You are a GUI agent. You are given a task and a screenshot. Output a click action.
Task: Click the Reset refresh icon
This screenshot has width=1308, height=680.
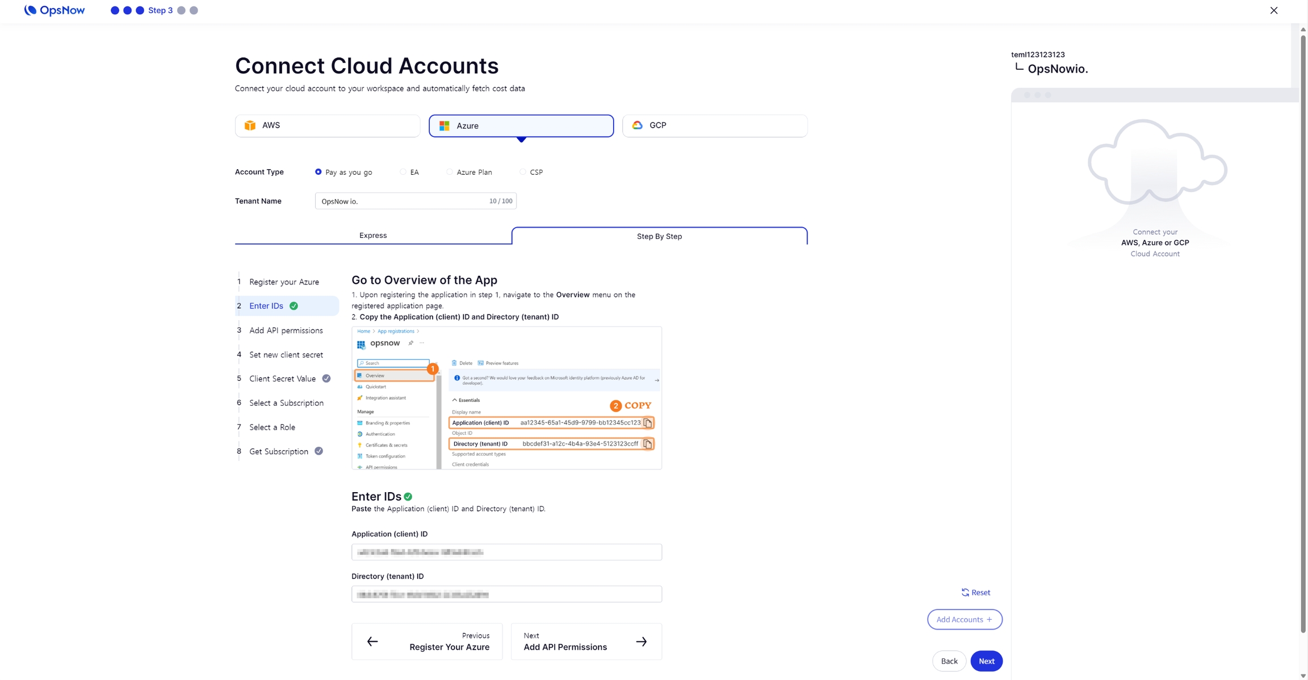[965, 593]
